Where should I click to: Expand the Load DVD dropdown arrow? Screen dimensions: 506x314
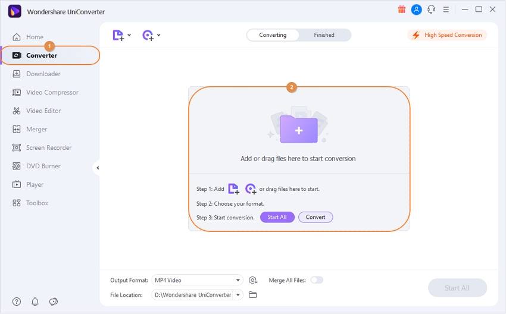[159, 35]
